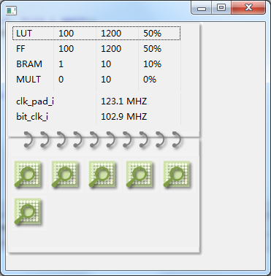Click the used count 0 in MULT row

tap(61, 80)
